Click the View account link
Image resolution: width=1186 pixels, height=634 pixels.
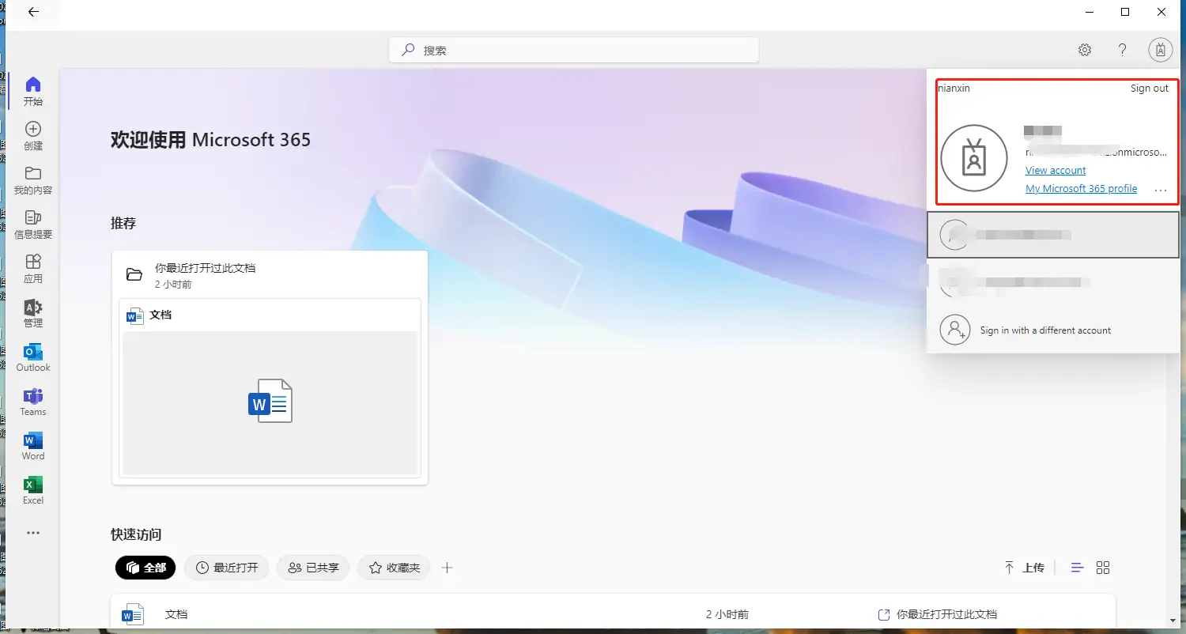(x=1056, y=170)
